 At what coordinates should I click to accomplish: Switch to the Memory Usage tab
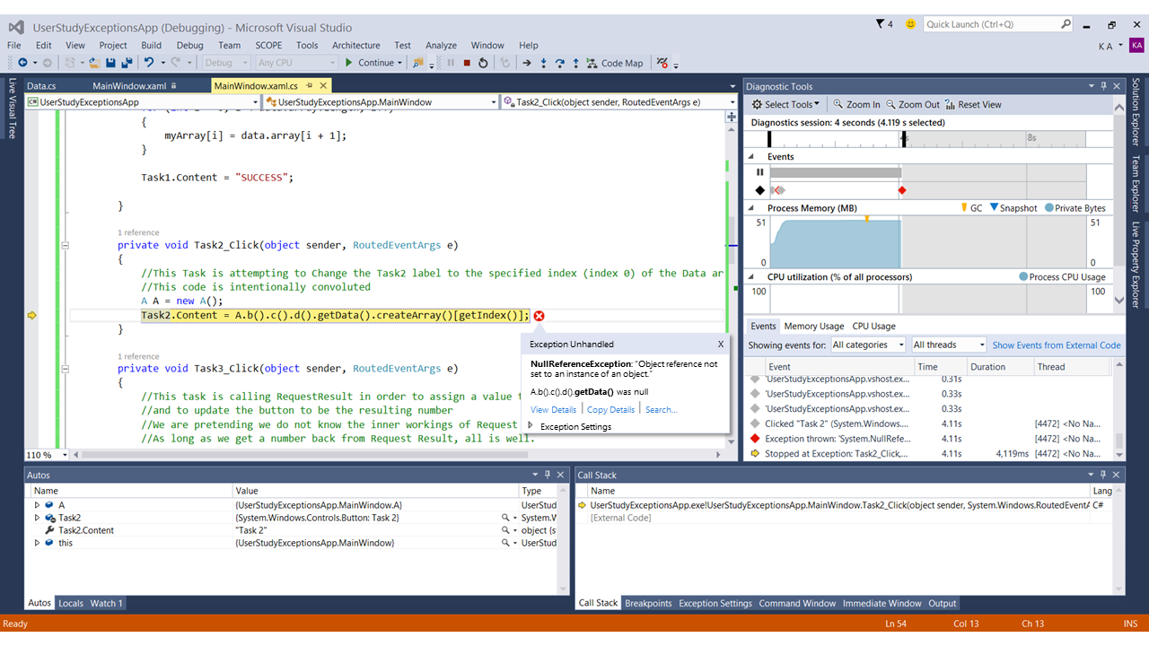[x=813, y=326]
